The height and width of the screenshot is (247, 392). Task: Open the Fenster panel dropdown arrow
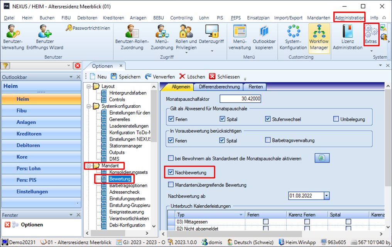71,215
